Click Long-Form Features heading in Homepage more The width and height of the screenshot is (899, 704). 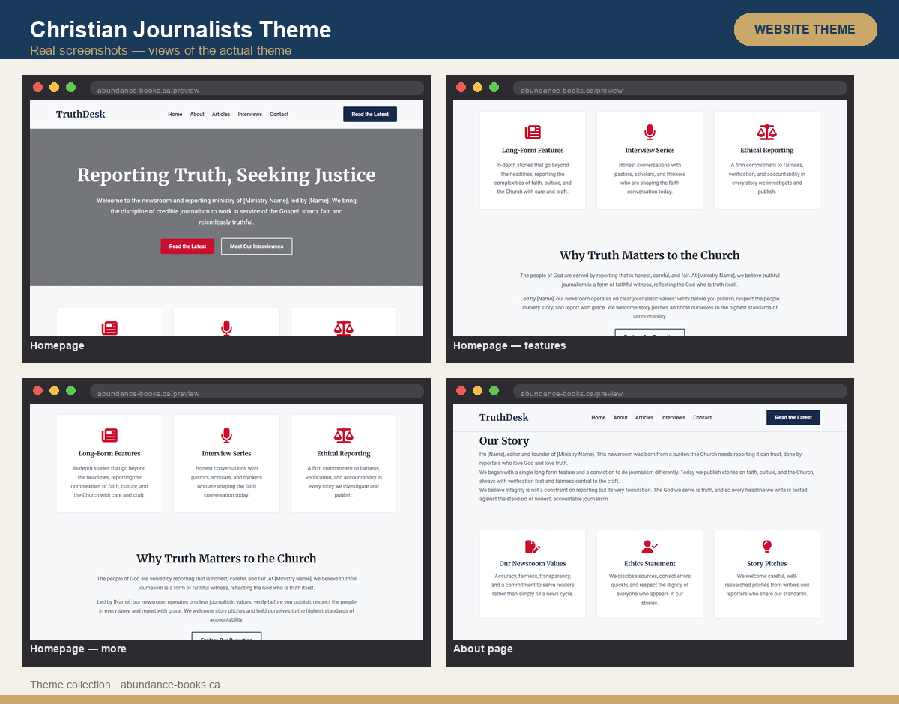coord(109,454)
